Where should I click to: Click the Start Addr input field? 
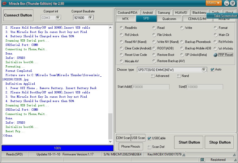tap(151, 87)
